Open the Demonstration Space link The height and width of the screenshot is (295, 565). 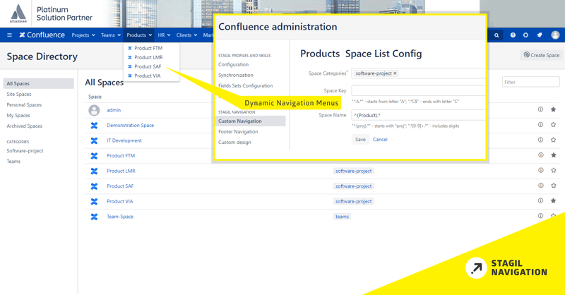coord(131,126)
